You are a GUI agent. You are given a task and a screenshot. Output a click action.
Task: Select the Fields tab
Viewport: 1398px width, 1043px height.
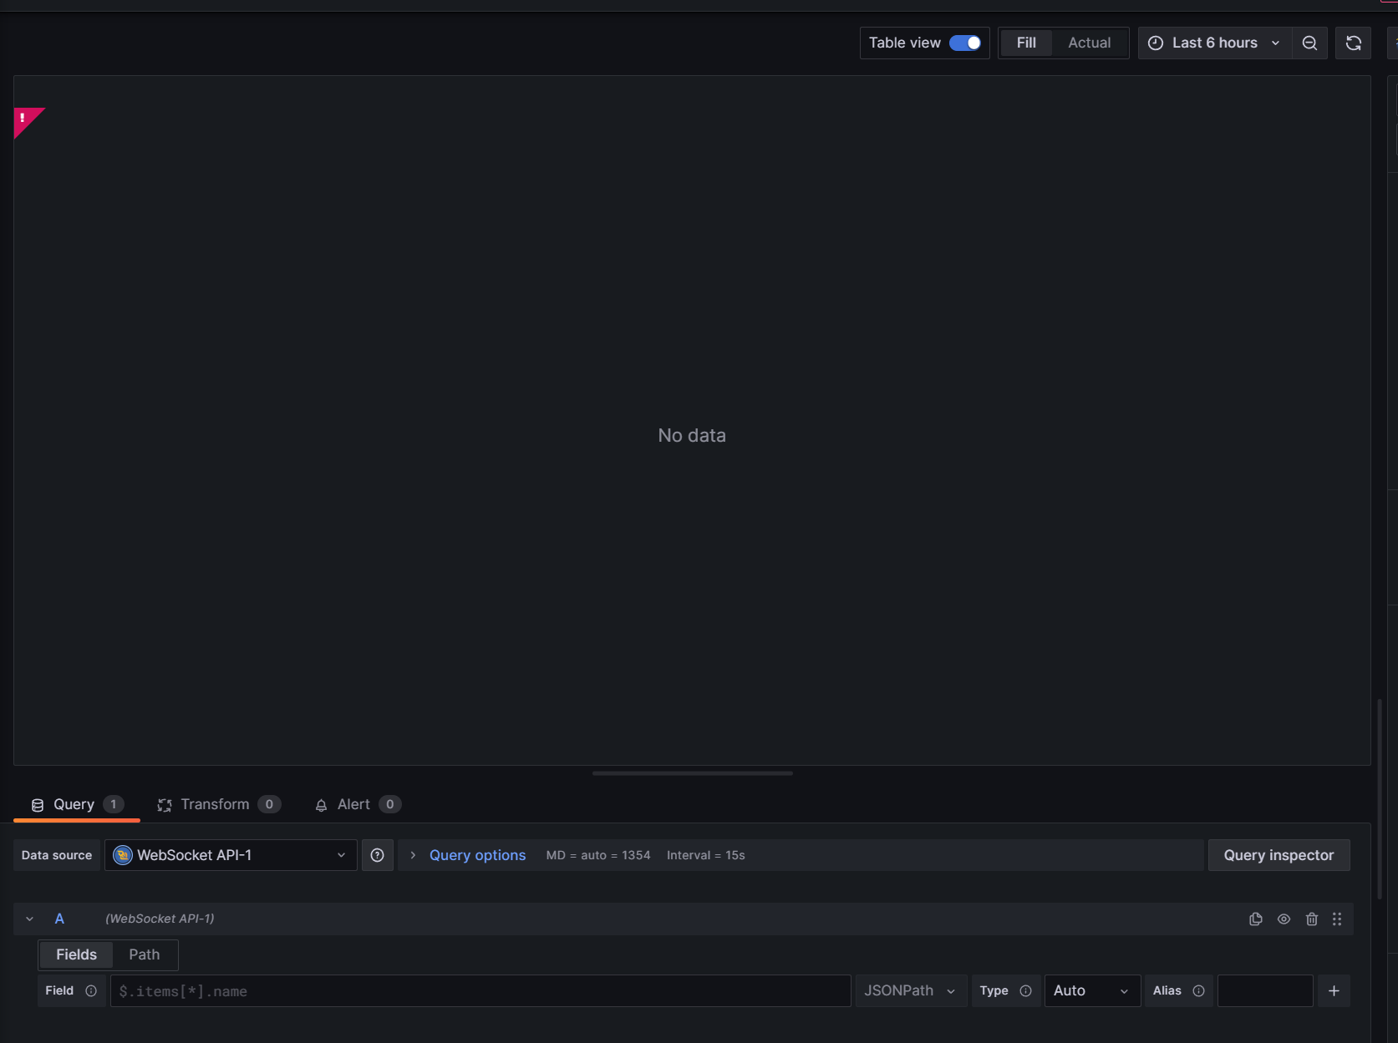[76, 954]
